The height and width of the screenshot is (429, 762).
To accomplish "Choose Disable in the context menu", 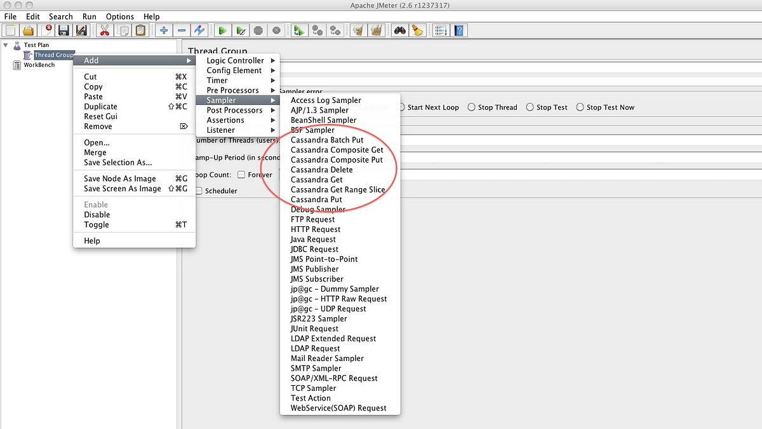I will [x=135, y=215].
